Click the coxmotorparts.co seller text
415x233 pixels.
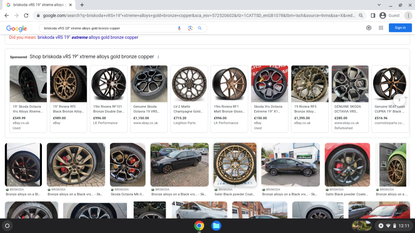(390, 123)
